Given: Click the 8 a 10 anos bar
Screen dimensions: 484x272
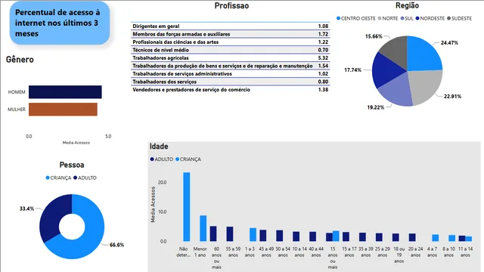Looking at the screenshot, I should point(452,238).
